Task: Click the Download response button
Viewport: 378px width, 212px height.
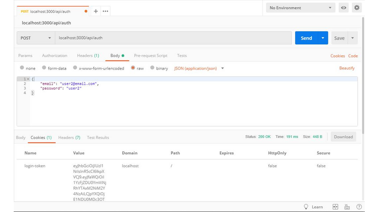Action: [344, 137]
